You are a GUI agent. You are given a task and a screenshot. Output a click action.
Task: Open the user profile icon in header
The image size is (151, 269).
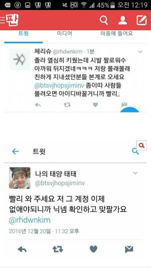tap(122, 20)
